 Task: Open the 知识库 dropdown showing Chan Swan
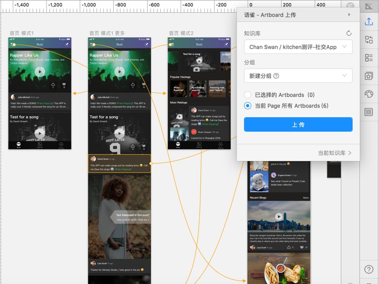click(x=298, y=47)
